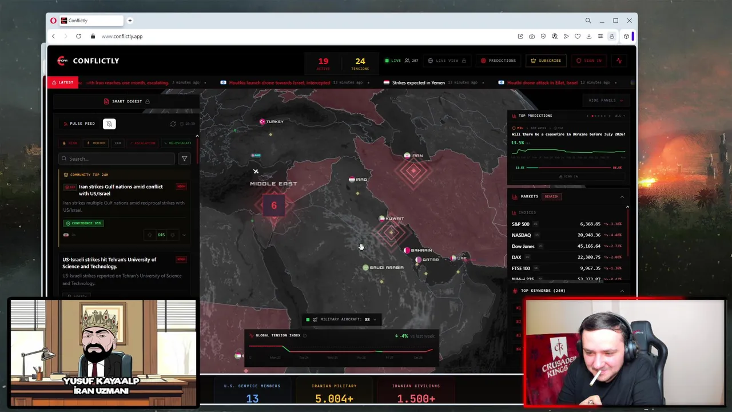The image size is (732, 412).
Task: Open the Smart Digest tab
Action: 127,101
